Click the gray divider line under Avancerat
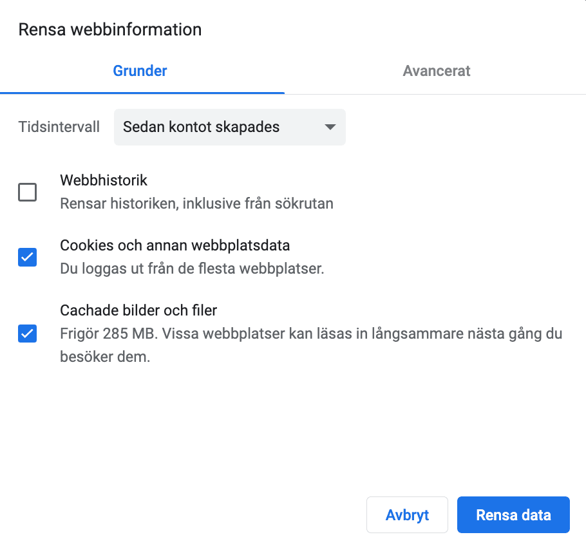The width and height of the screenshot is (586, 546). [x=435, y=94]
